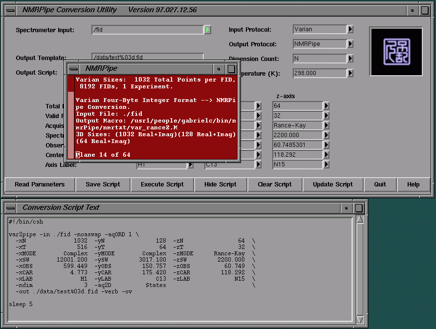Screen dimensions: 436x329
Task: Open window menu of Conversion Script Text
Action: tap(11, 208)
